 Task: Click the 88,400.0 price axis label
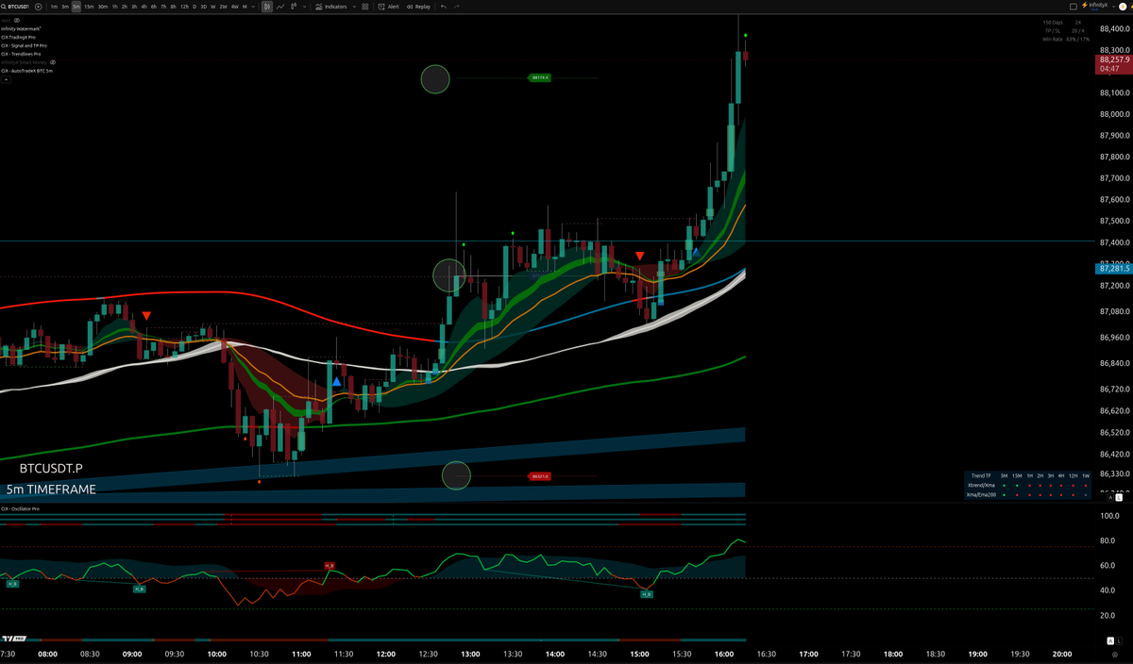click(1113, 27)
